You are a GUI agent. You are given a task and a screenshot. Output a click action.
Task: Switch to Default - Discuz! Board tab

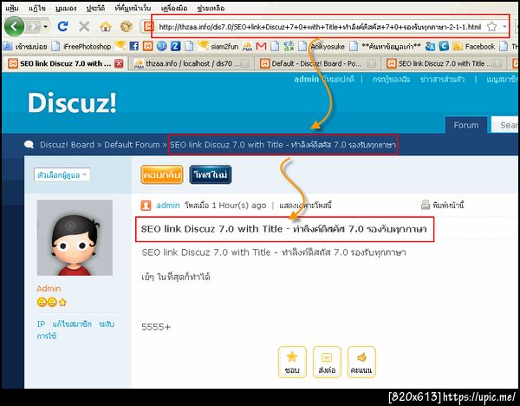tap(317, 63)
